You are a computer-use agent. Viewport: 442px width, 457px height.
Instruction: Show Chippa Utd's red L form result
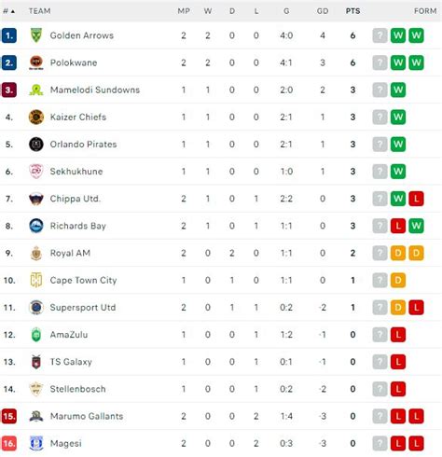pyautogui.click(x=416, y=199)
